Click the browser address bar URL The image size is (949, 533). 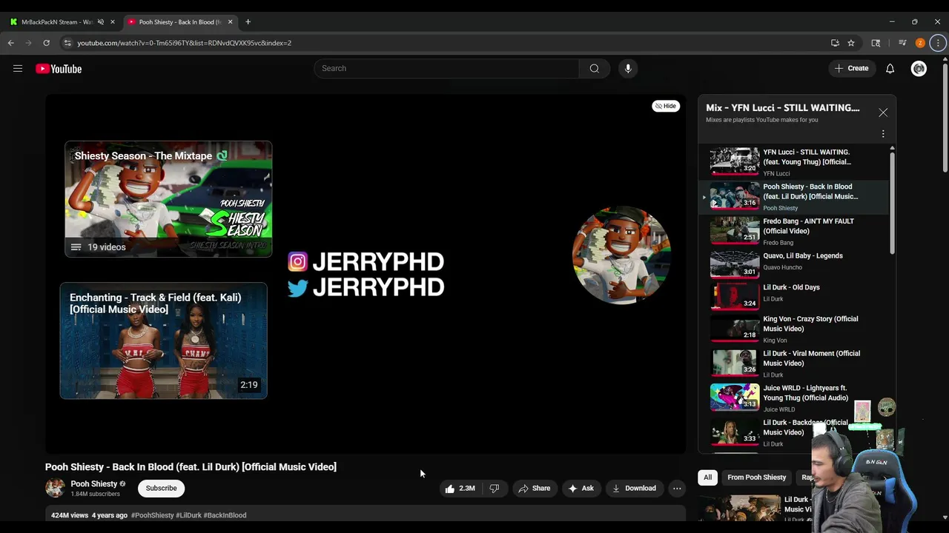184,43
